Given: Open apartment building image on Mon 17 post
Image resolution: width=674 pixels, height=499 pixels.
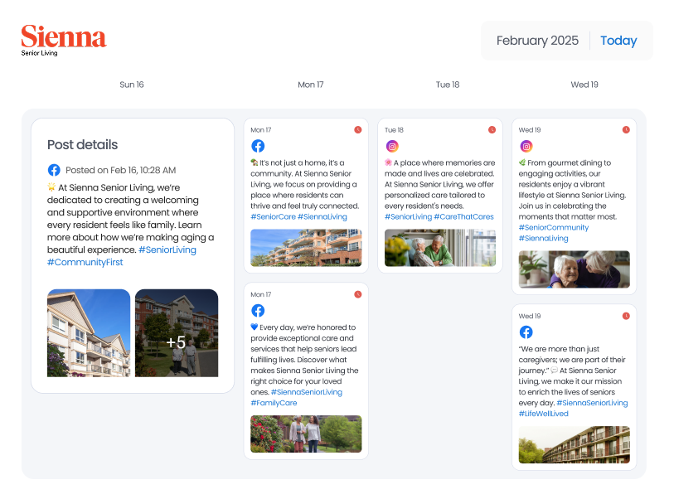Looking at the screenshot, I should point(306,248).
